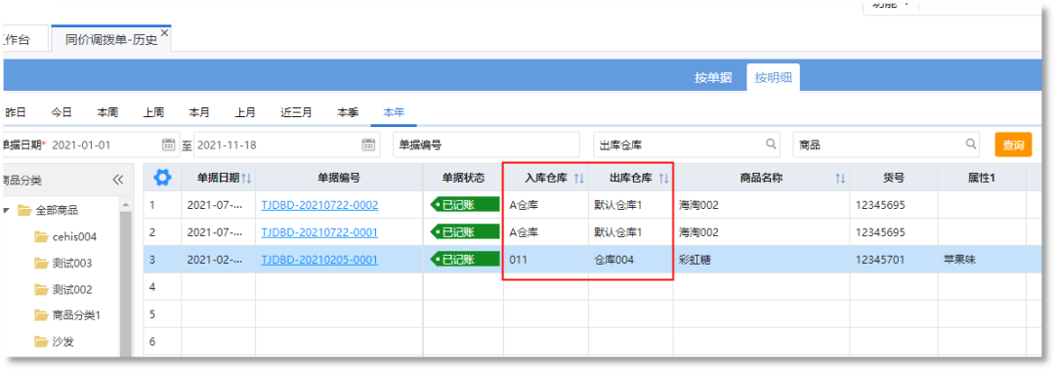1055x371 pixels.
Task: Open the start date calendar picker
Action: (x=168, y=144)
